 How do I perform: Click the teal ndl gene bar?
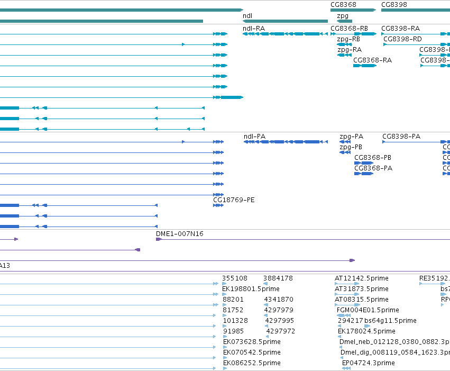click(285, 21)
